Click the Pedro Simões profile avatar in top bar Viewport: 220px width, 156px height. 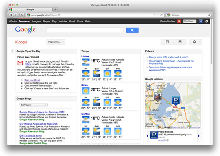pos(200,21)
